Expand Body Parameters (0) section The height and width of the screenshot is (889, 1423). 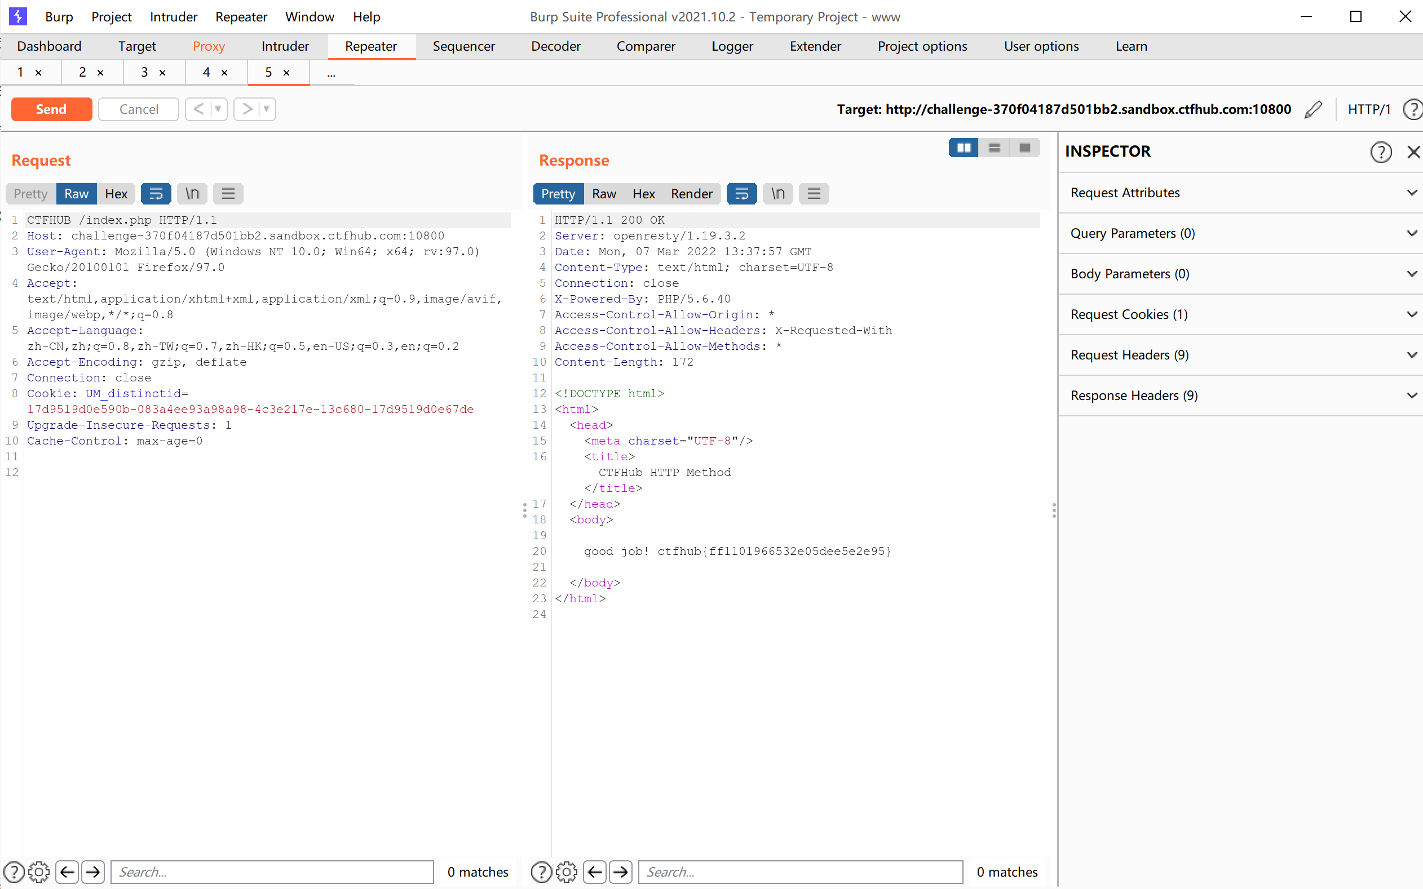(1241, 274)
